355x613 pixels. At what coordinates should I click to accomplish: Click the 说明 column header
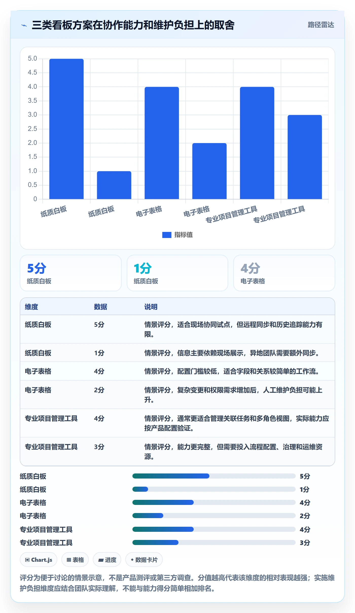tap(151, 307)
